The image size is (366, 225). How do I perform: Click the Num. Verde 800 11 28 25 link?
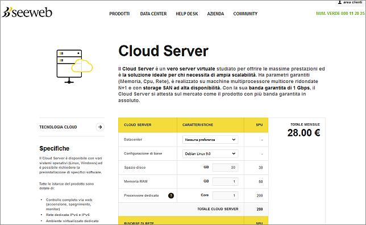[340, 14]
